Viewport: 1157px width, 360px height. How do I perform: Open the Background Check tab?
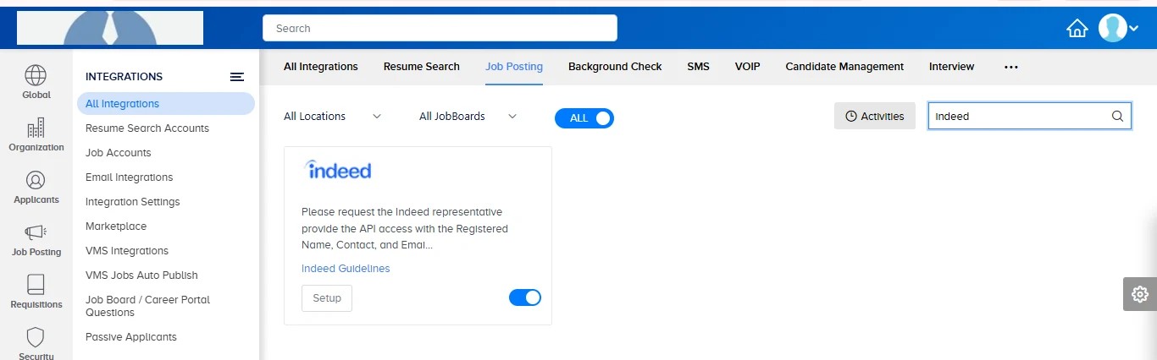click(x=615, y=67)
